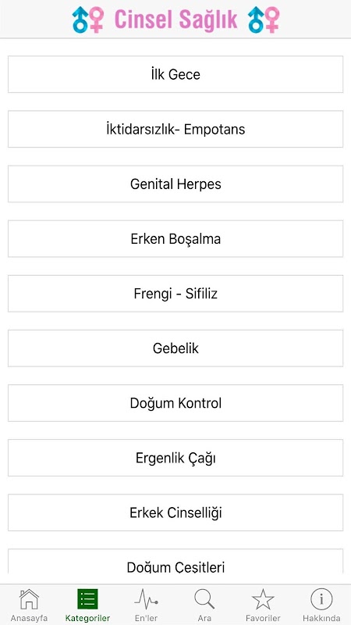Tap the Hakkında info icon
351x625 pixels.
click(321, 599)
